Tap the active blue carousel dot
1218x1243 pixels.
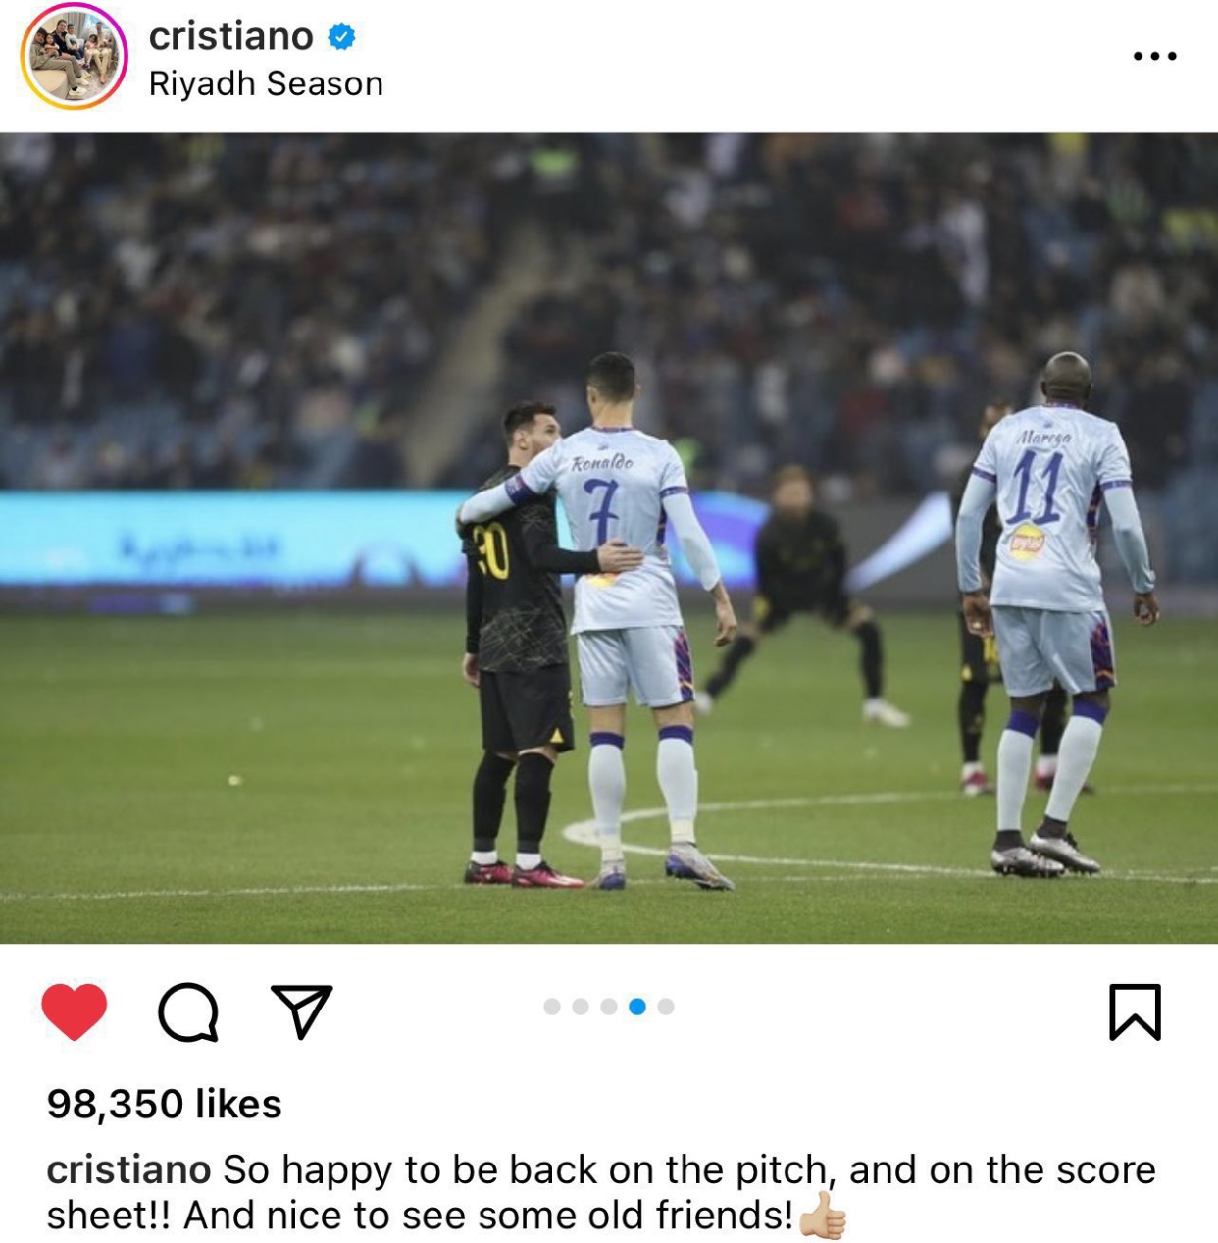pos(637,1007)
